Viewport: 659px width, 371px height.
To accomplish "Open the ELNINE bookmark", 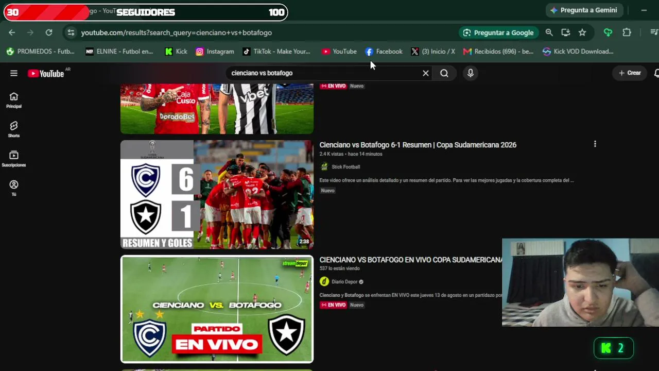I will click(119, 52).
